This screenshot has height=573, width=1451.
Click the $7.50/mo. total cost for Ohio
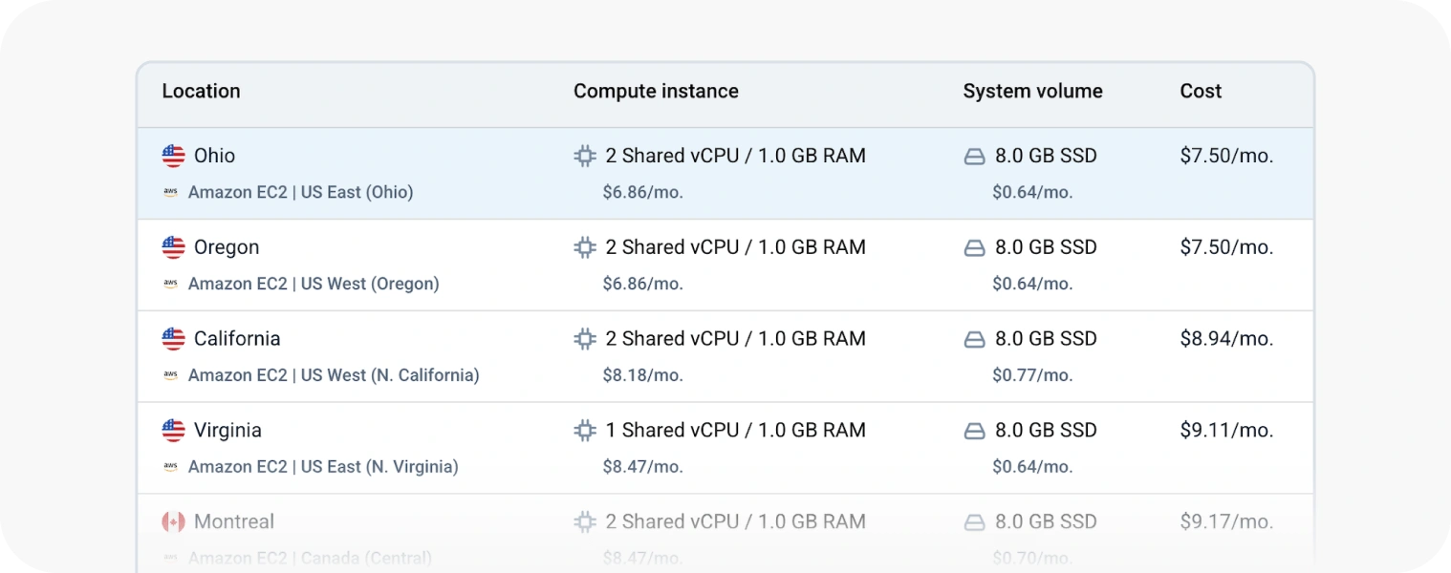1227,156
